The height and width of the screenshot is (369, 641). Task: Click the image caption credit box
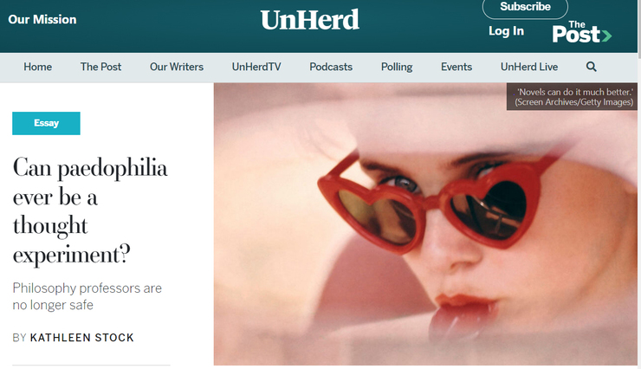(572, 97)
